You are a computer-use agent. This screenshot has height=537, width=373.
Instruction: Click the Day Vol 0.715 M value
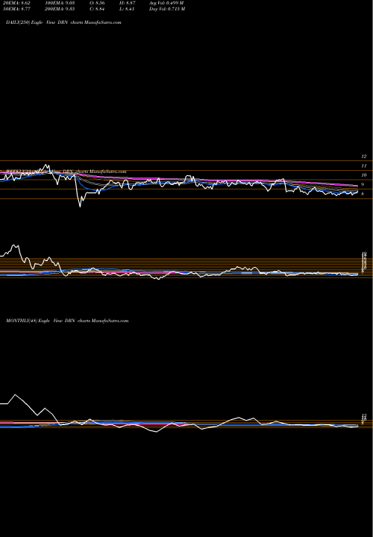pyautogui.click(x=167, y=9)
